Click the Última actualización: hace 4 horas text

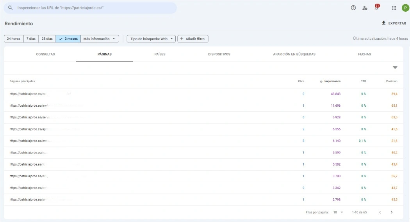coord(380,39)
